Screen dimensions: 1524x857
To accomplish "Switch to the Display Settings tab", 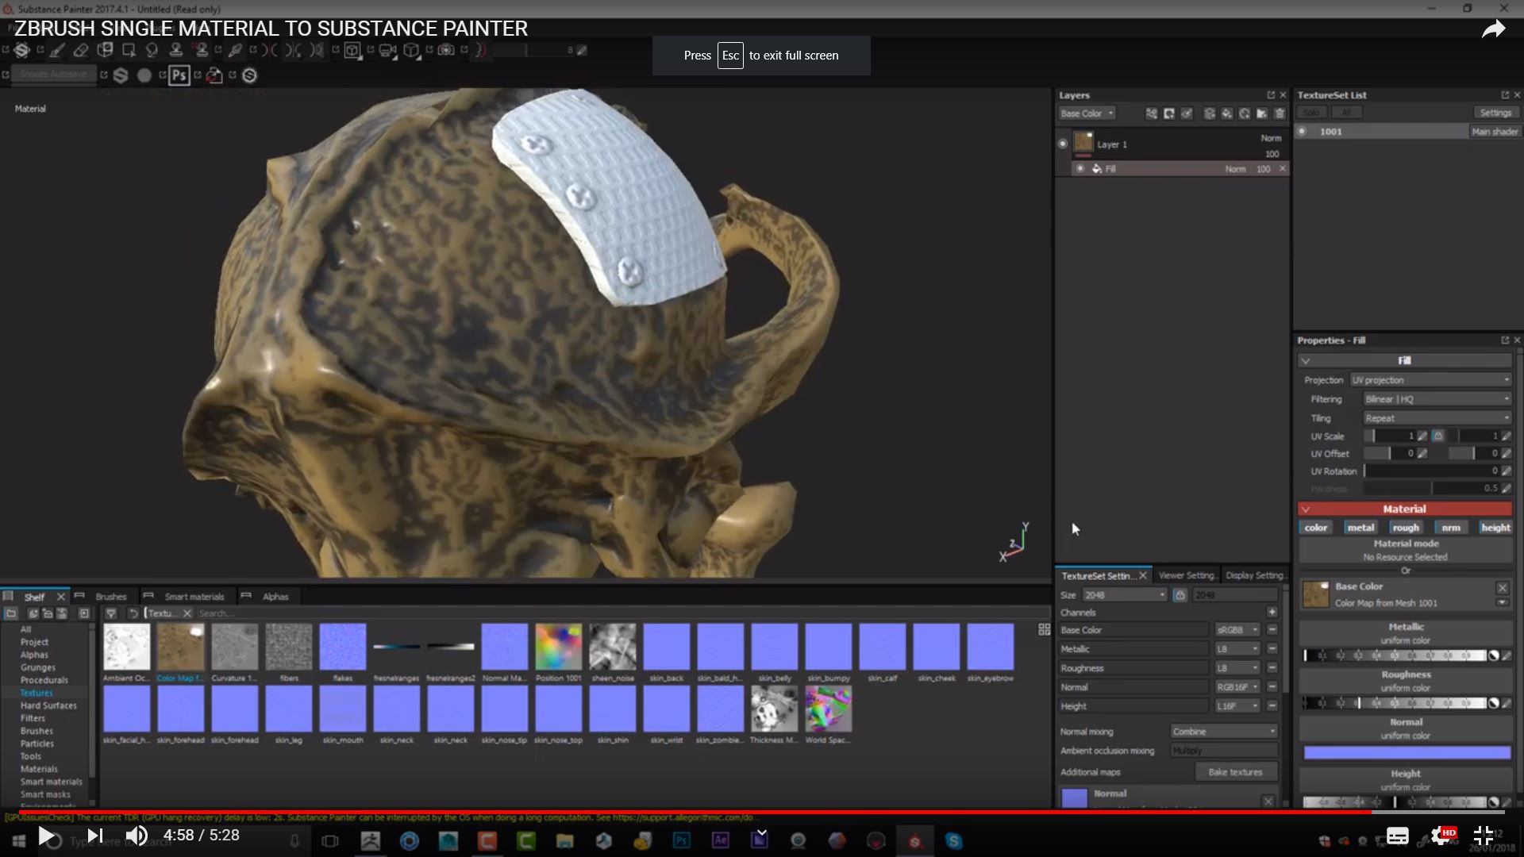I will click(x=1254, y=575).
